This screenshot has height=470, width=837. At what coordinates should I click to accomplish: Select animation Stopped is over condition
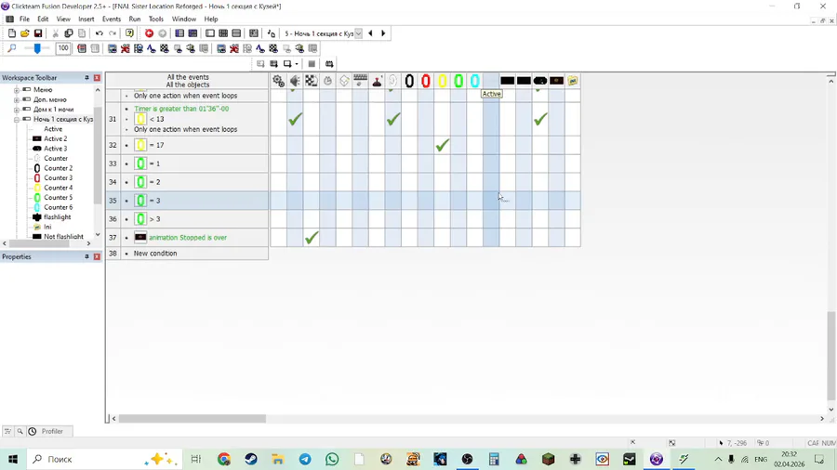188,238
